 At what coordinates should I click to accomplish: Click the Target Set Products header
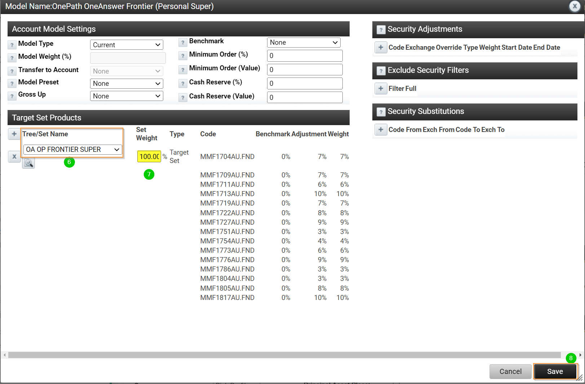178,118
